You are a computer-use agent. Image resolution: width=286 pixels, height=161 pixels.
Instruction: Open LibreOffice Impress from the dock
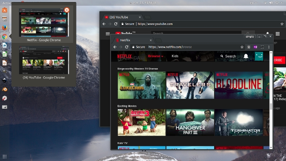tap(4, 63)
